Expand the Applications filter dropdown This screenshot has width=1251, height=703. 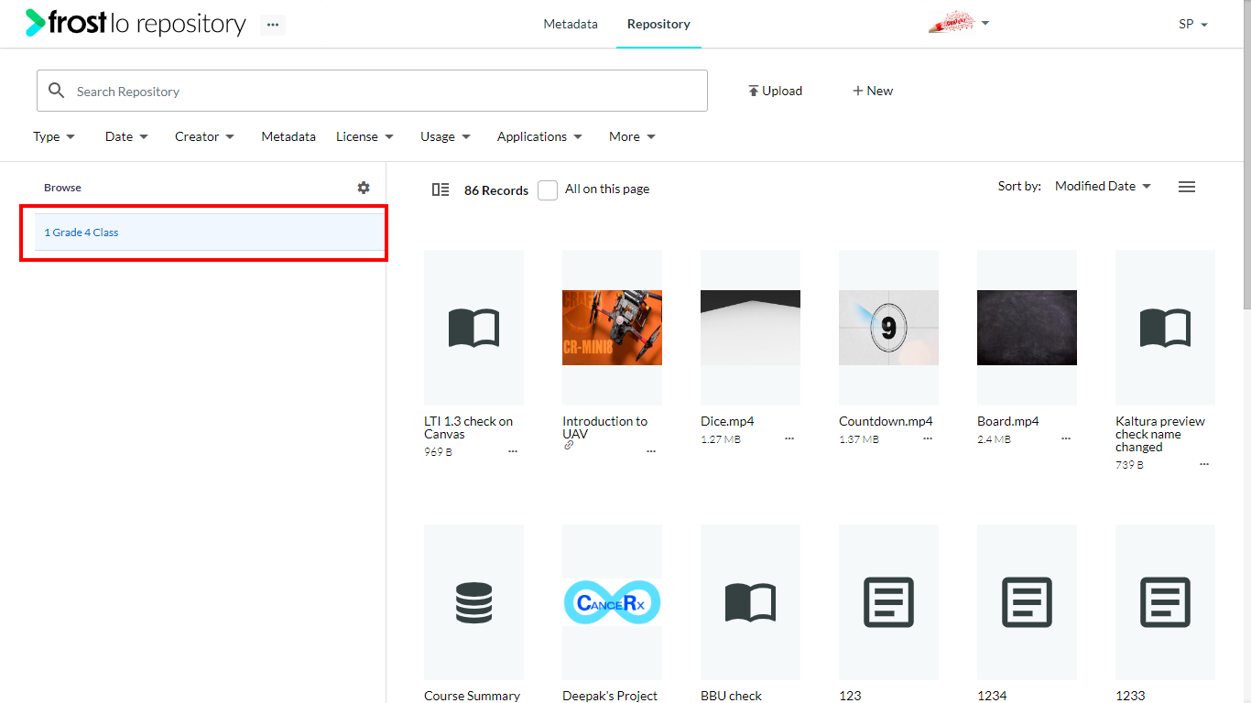(539, 136)
